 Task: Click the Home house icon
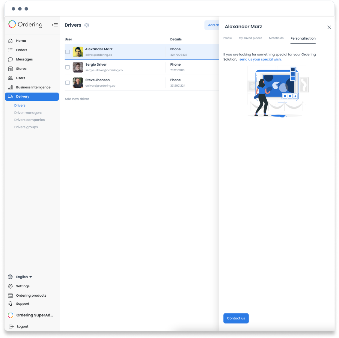(x=10, y=41)
